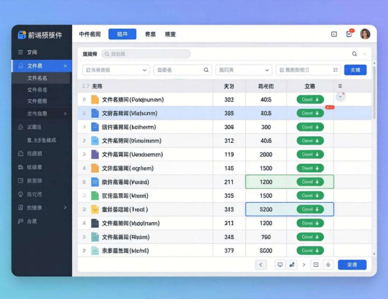Click the green download button in the 119 row
Screen dimensions: 388x299
pyautogui.click(x=310, y=154)
